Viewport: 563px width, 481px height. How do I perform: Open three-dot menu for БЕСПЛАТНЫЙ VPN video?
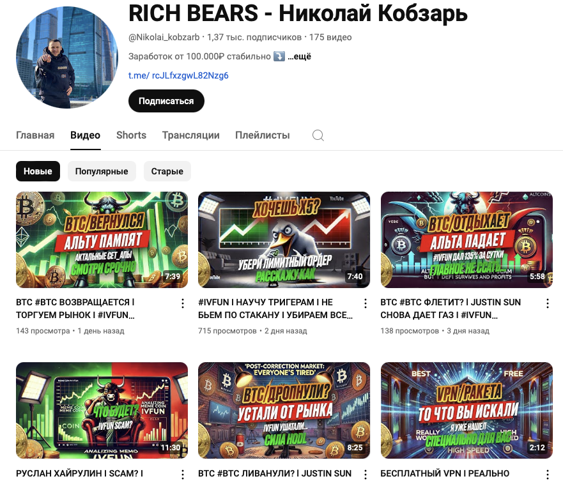point(548,474)
